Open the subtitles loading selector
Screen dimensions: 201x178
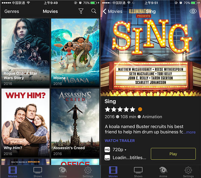coord(129,158)
